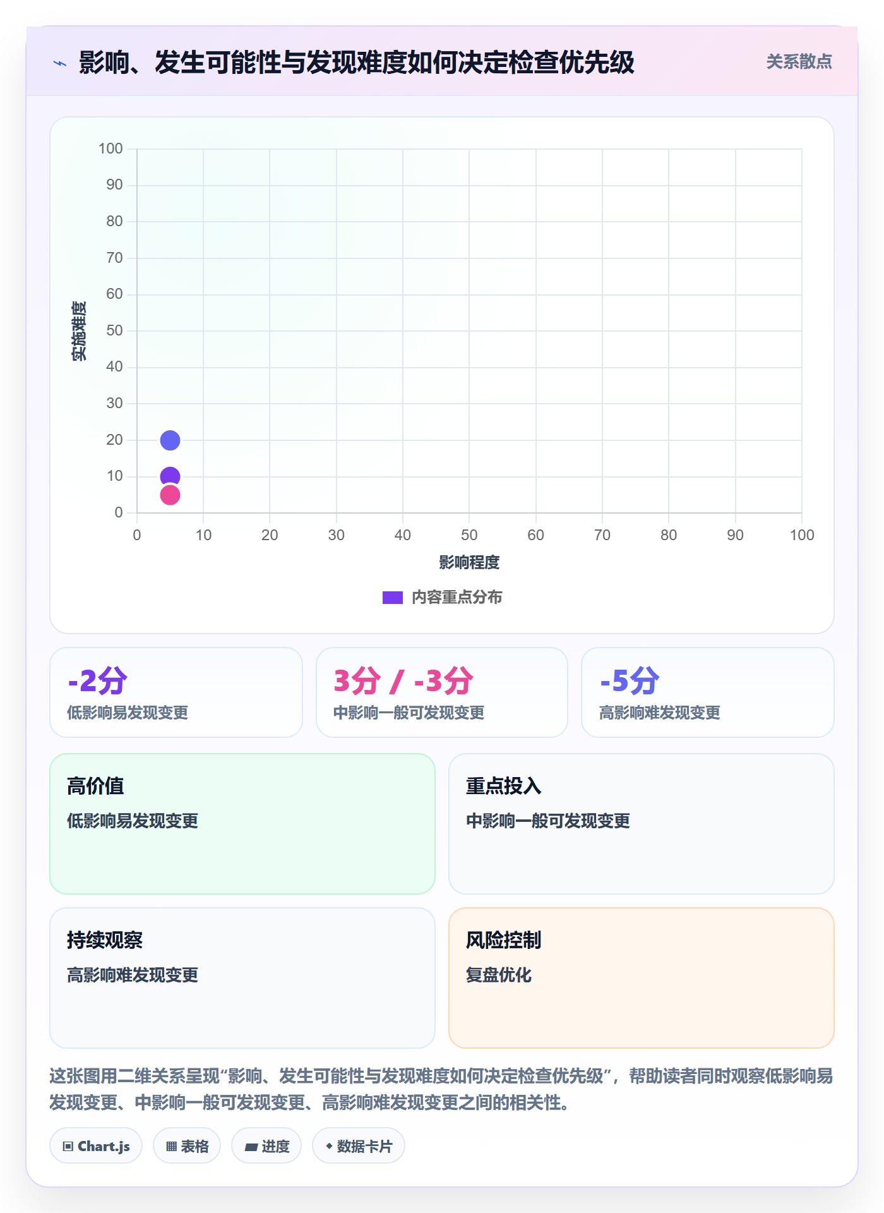
Task: Click the 进度 chip's bar icon
Action: coord(251,1147)
